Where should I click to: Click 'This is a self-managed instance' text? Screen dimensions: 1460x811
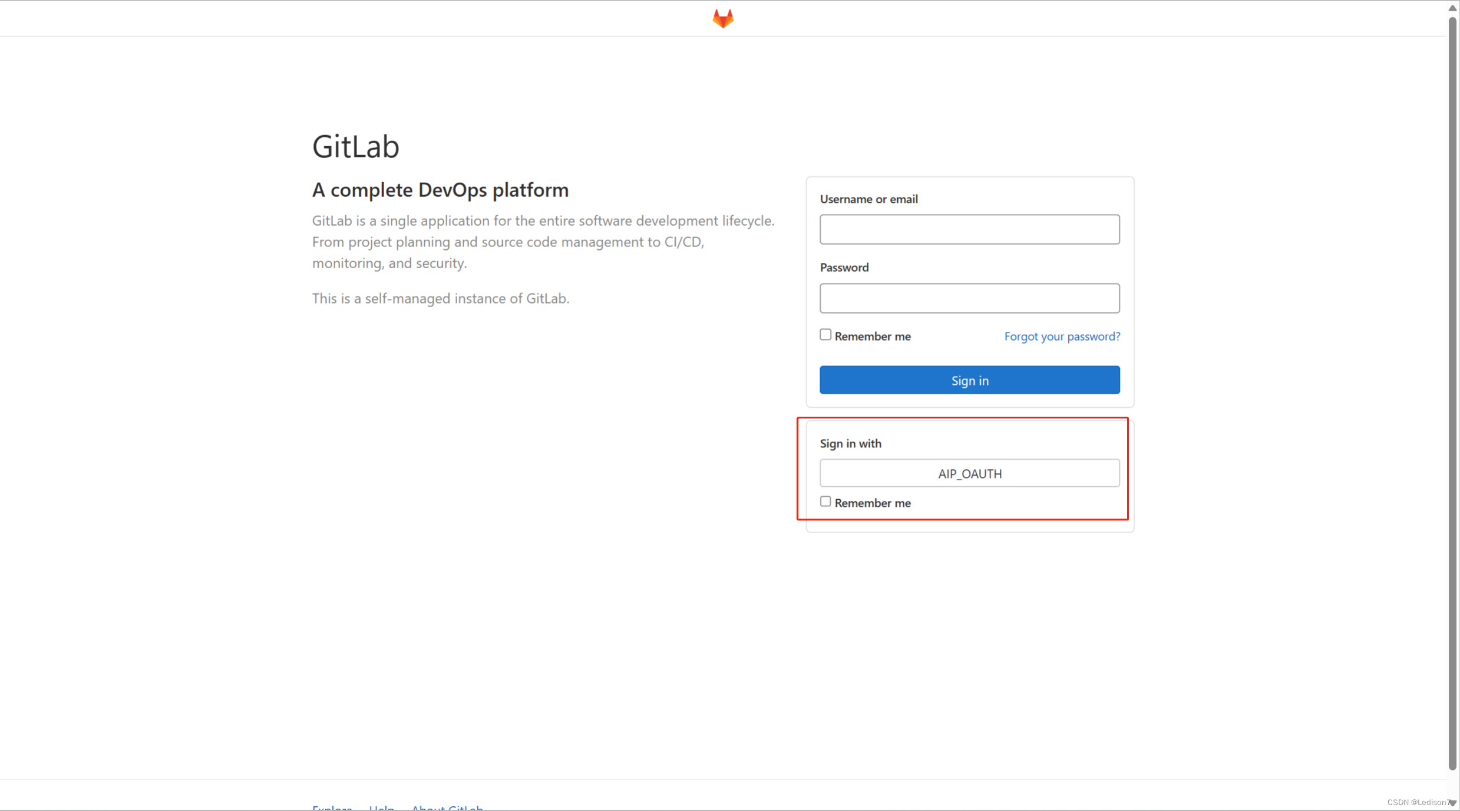click(440, 298)
